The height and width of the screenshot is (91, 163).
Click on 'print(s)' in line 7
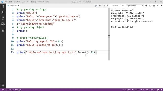coord(23,31)
